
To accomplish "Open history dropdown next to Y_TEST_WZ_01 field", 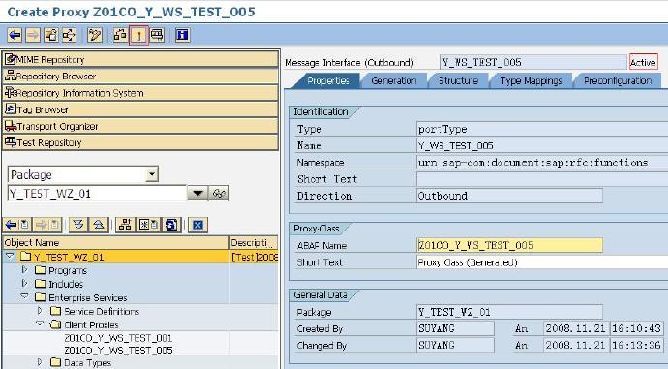I will click(x=197, y=194).
